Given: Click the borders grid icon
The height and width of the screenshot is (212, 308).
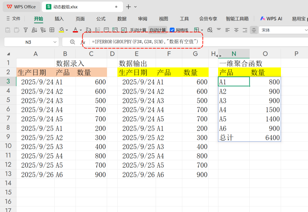Looking at the screenshot, I should (x=52, y=30).
